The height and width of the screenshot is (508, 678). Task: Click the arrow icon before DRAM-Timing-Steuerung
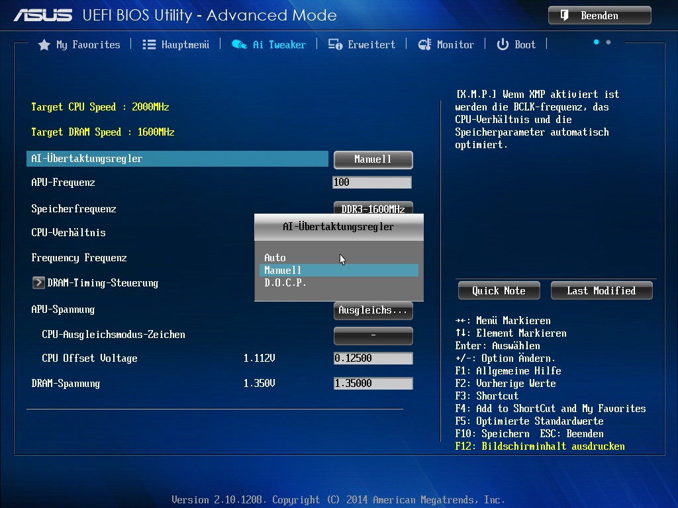(38, 283)
